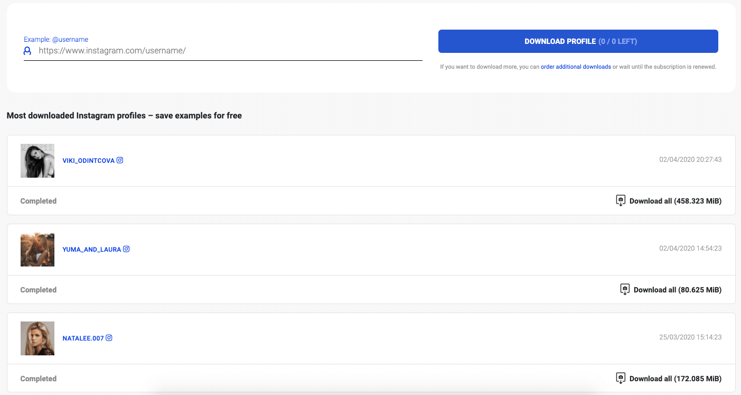This screenshot has width=741, height=395.
Task: Click the Download Profile button
Action: [x=578, y=41]
